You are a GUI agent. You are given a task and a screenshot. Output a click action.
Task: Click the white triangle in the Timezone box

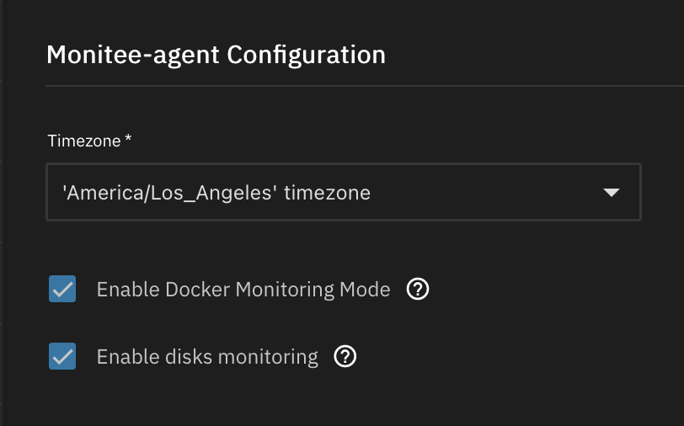(x=612, y=193)
